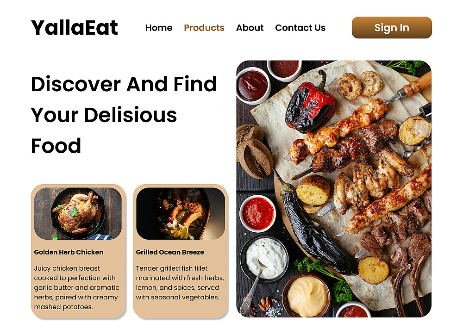The width and height of the screenshot is (463, 329).
Task: Open the Contact Us link
Action: click(300, 28)
